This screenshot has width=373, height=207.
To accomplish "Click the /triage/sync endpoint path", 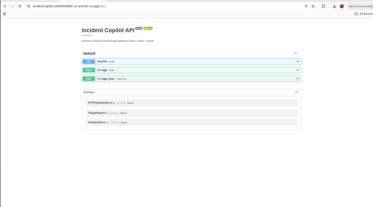I will (106, 79).
